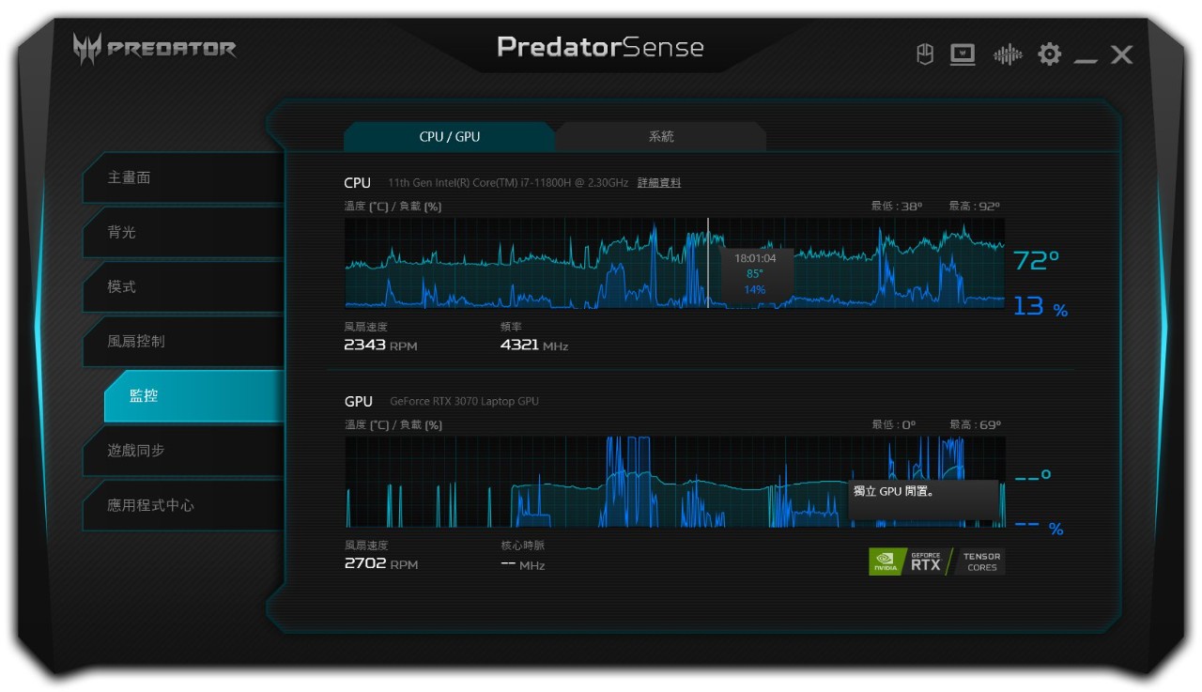Click the CPU 最低 : 38° label
The height and width of the screenshot is (692, 1202).
coord(897,207)
